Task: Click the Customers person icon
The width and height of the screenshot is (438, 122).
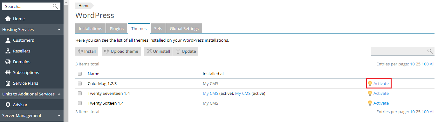Action: click(x=8, y=40)
